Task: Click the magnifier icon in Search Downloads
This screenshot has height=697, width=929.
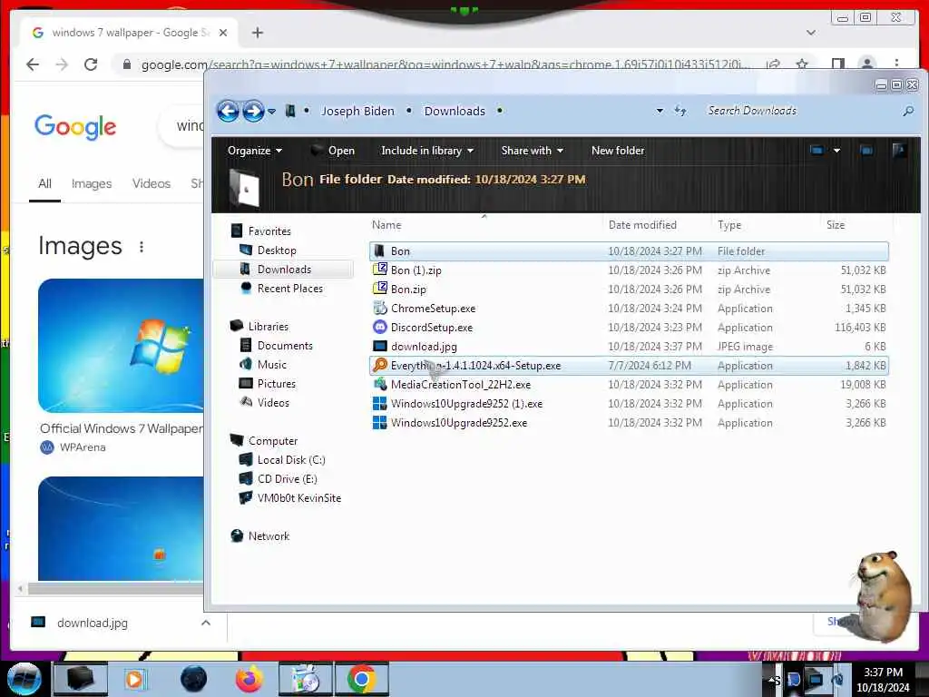Action: click(907, 111)
